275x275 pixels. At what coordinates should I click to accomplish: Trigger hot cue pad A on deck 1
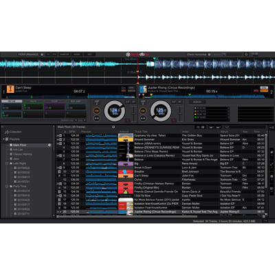point(12,107)
